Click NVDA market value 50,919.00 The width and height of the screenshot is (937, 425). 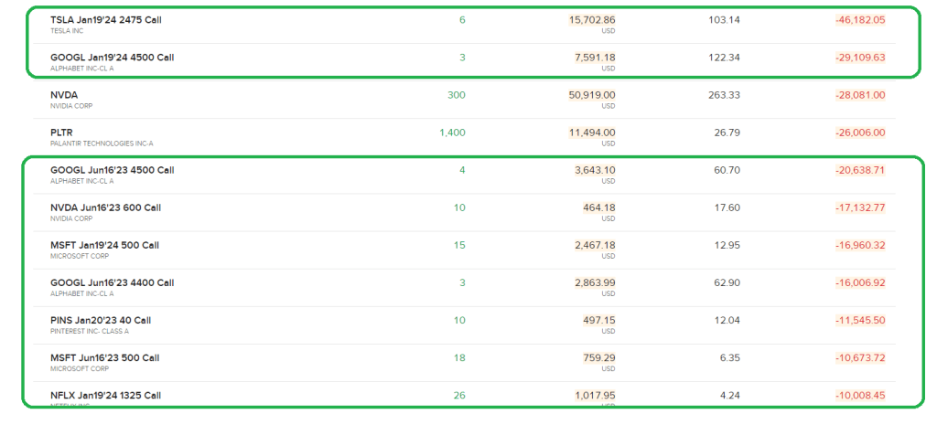[592, 95]
